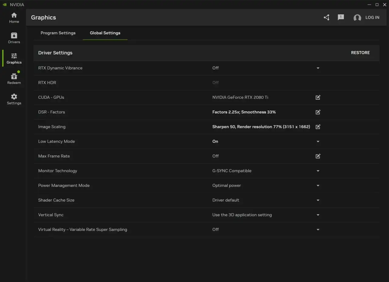The width and height of the screenshot is (389, 282).
Task: Expand RTX Dynamic Vibrance dropdown
Action: coord(318,68)
